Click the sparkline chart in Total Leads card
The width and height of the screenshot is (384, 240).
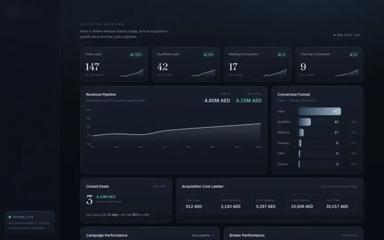coord(132,73)
